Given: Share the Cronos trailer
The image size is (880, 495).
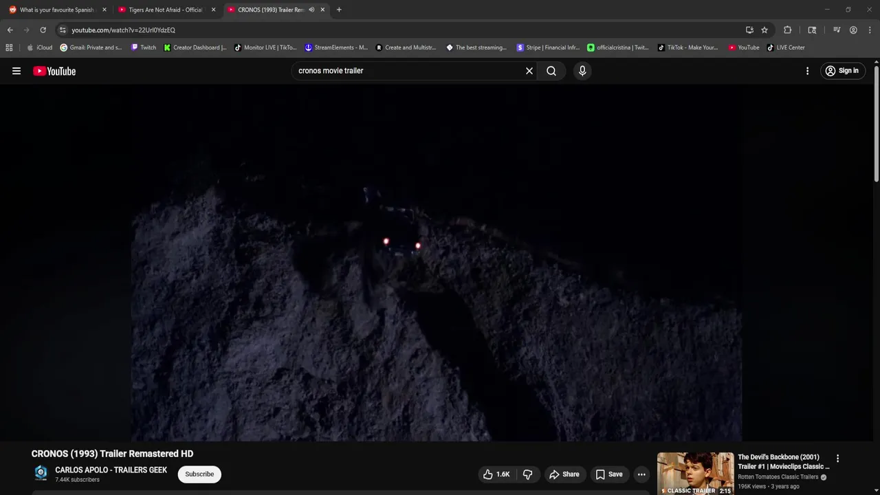Looking at the screenshot, I should 564,474.
